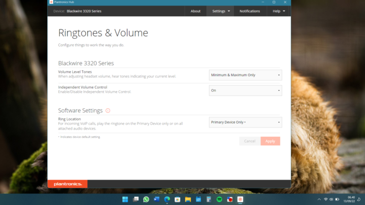Open the Calendar app in taskbar
This screenshot has width=365, height=205.
[x=198, y=199]
